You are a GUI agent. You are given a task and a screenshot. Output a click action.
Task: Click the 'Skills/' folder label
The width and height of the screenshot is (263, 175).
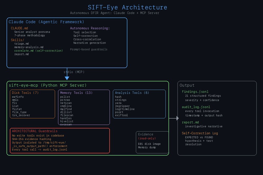point(17,40)
